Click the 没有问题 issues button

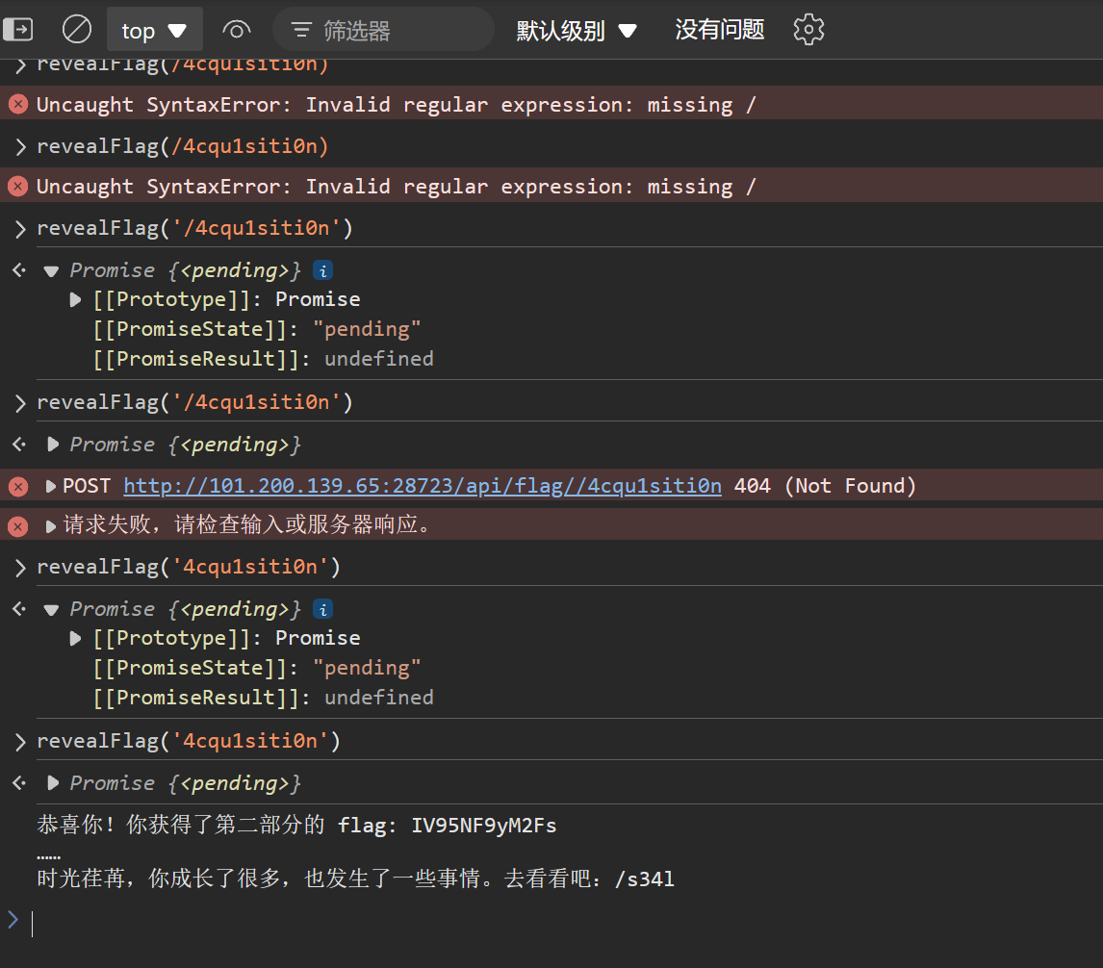(719, 30)
